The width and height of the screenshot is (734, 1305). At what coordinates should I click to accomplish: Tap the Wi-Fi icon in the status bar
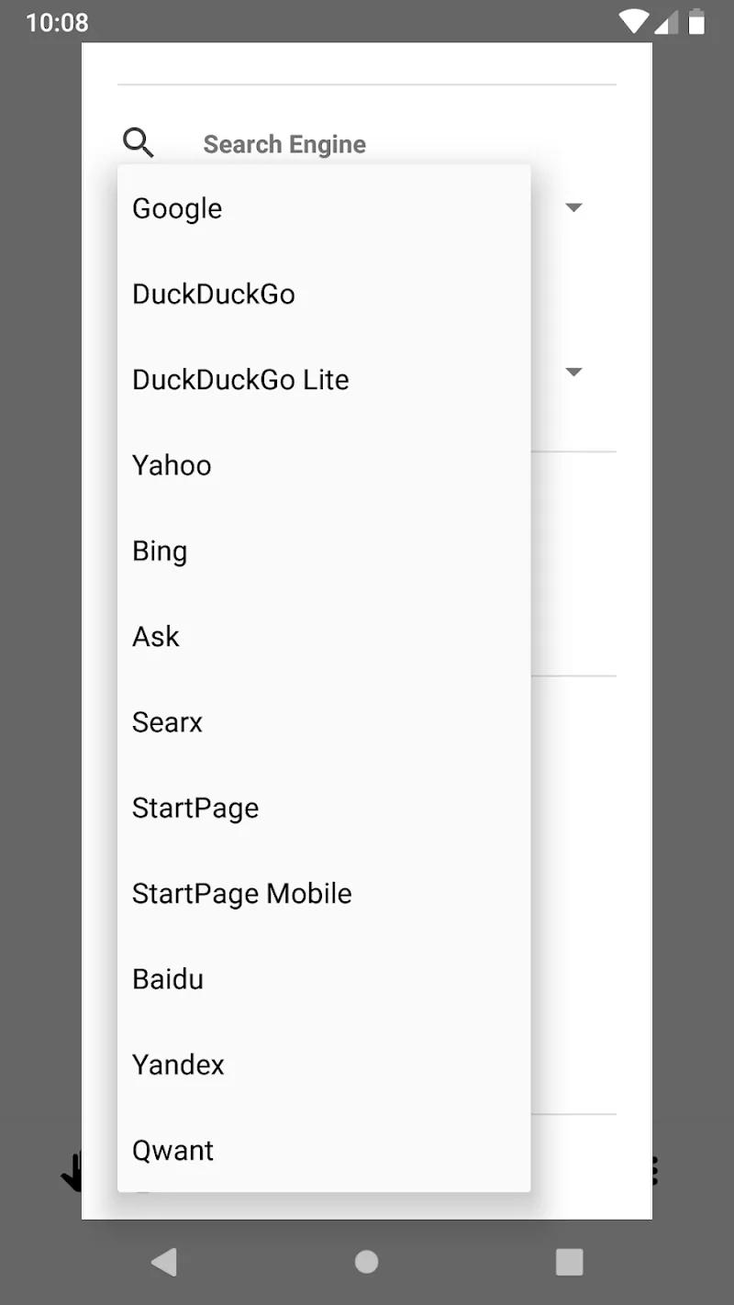pyautogui.click(x=633, y=22)
